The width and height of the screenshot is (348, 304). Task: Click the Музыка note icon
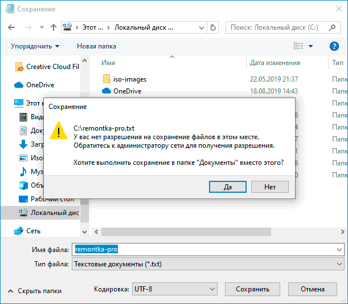tap(23, 172)
